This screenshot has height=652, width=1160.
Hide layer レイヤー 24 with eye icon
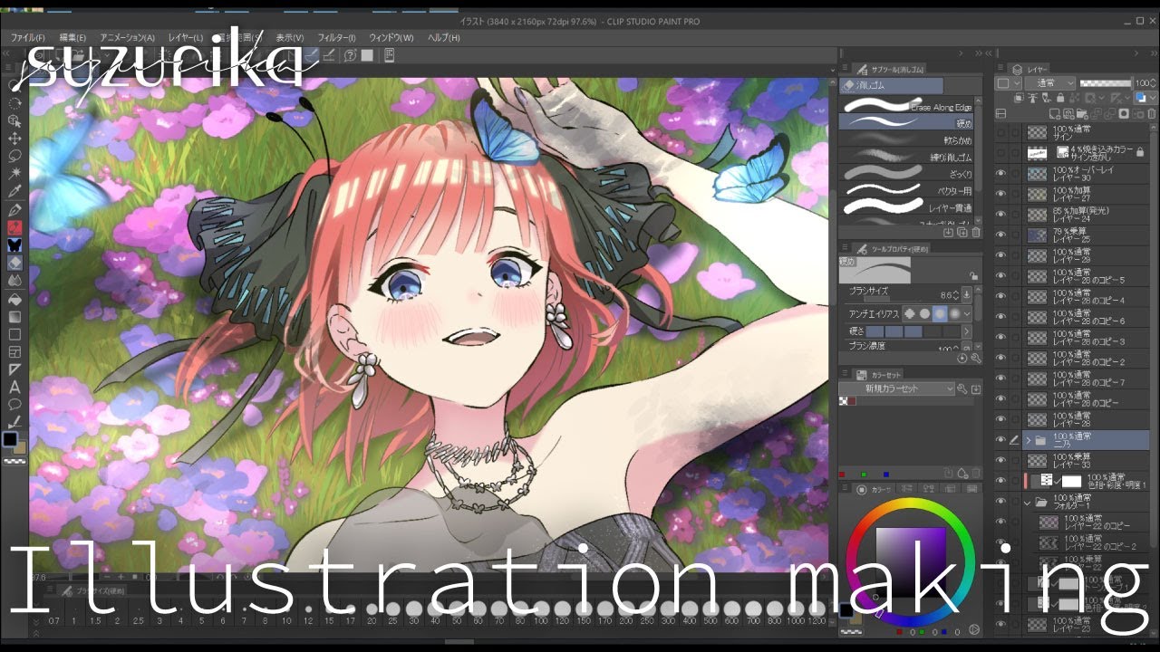click(1001, 215)
